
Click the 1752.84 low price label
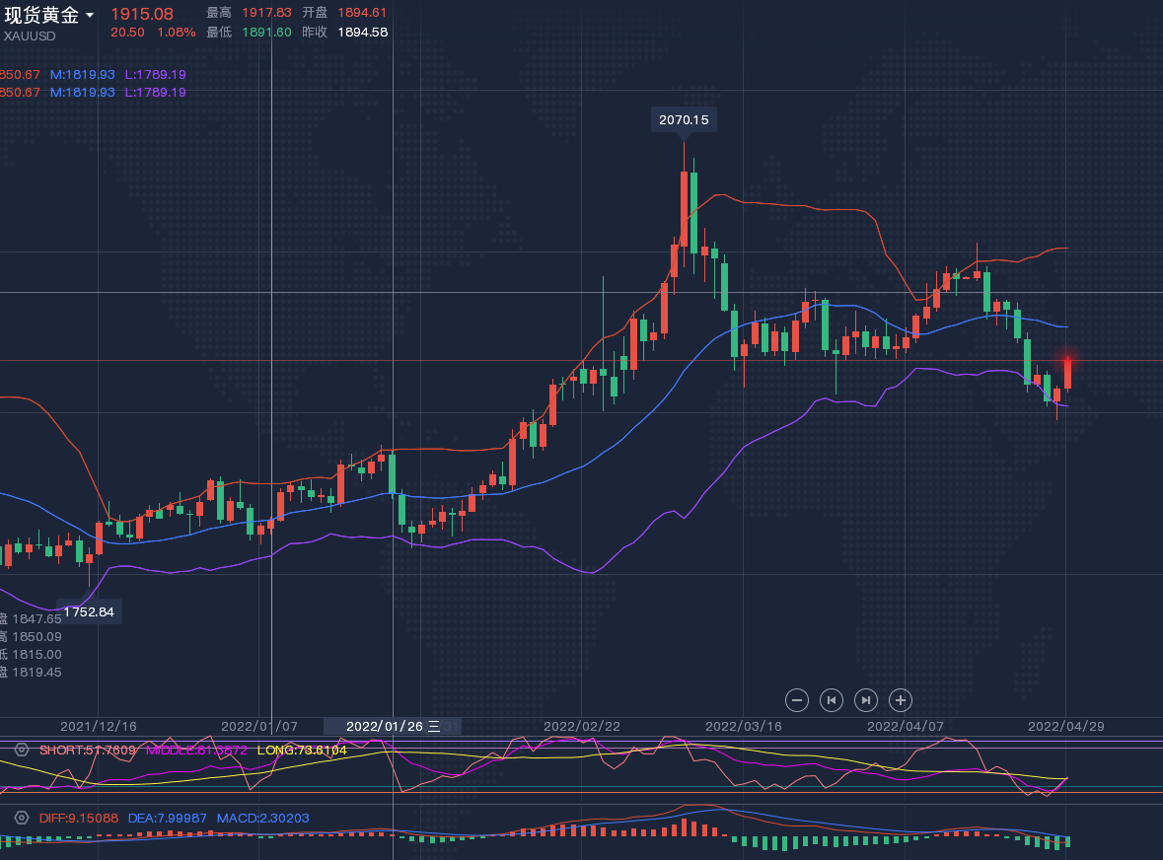point(89,611)
